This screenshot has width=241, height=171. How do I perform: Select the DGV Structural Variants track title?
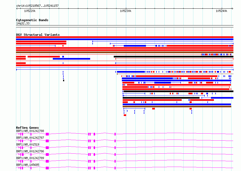[38, 35]
